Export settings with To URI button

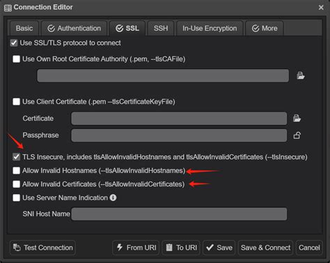[x=181, y=248]
